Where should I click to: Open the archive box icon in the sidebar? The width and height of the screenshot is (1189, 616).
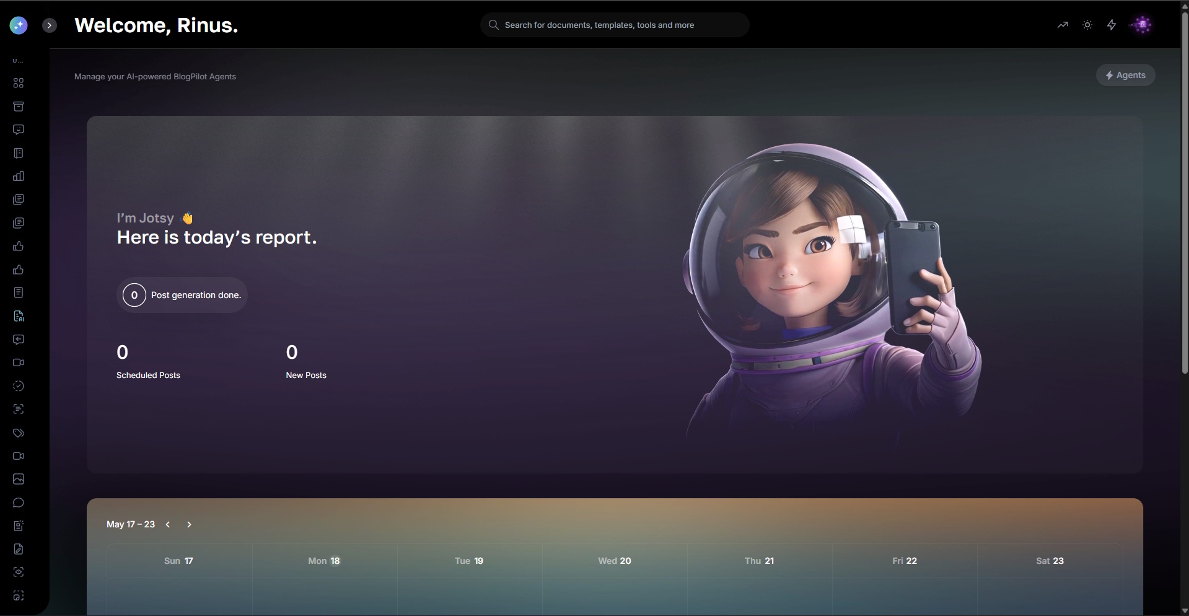pos(19,107)
